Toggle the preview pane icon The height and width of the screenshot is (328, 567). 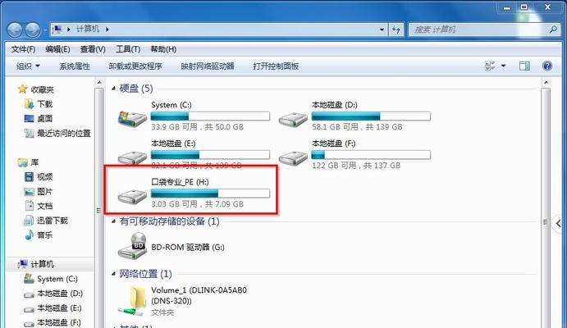click(x=524, y=66)
